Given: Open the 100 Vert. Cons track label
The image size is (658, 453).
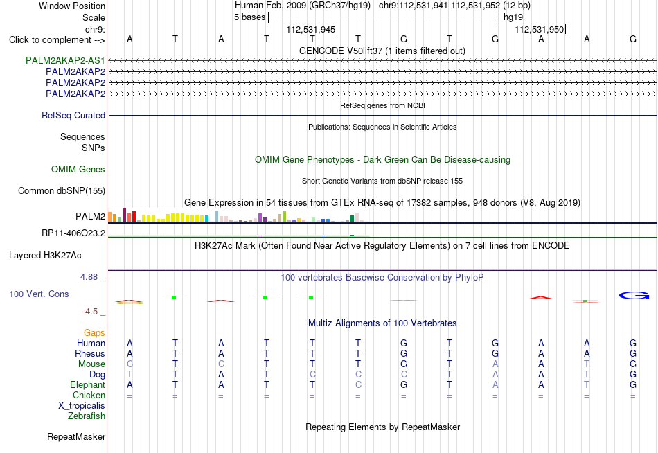Looking at the screenshot, I should pyautogui.click(x=39, y=294).
